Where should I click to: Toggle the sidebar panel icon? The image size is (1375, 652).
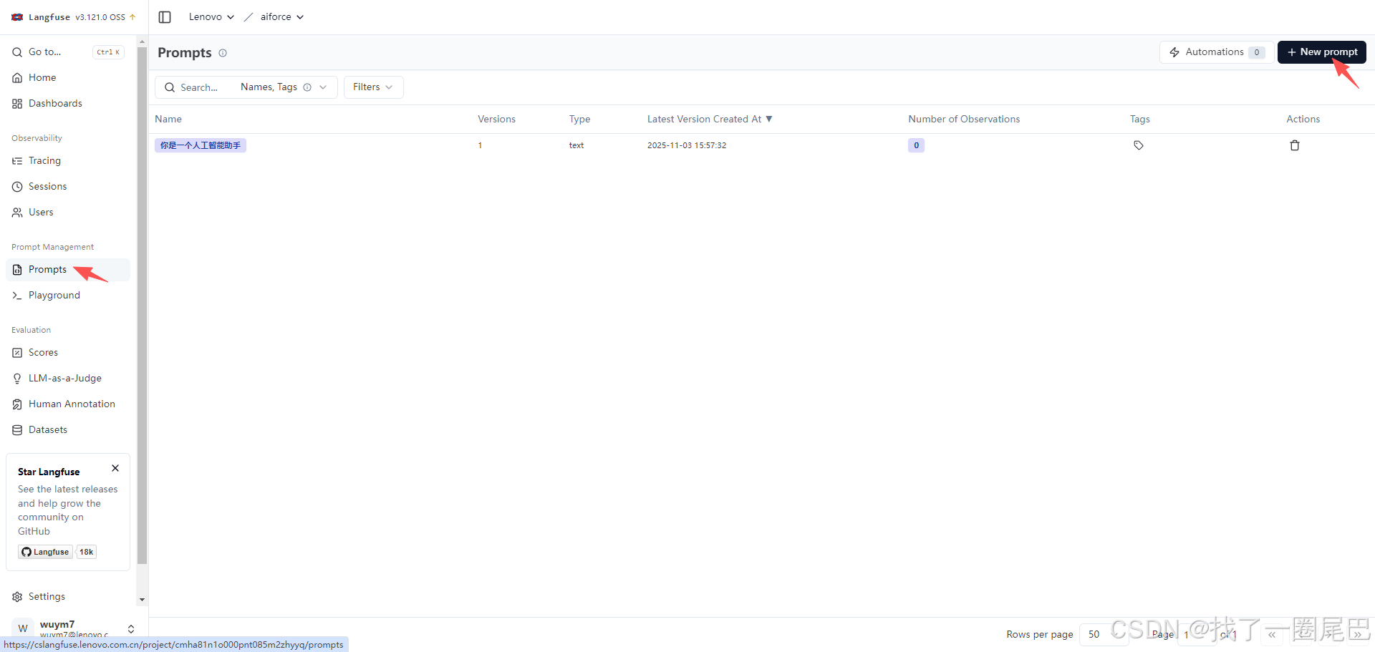(165, 17)
